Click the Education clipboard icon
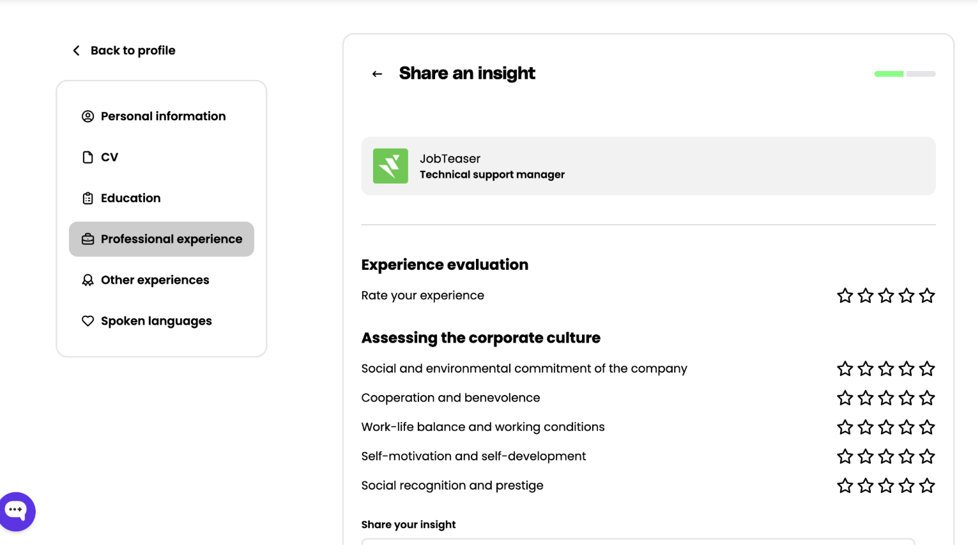This screenshot has width=980, height=560. pyautogui.click(x=88, y=198)
